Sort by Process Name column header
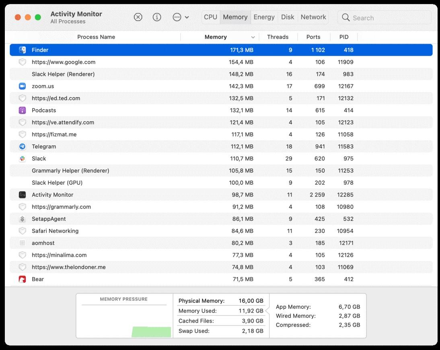 96,37
